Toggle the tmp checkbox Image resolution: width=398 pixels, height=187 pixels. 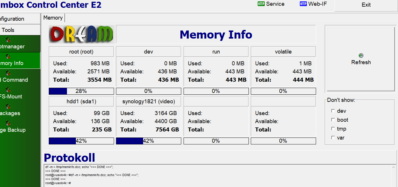point(333,129)
